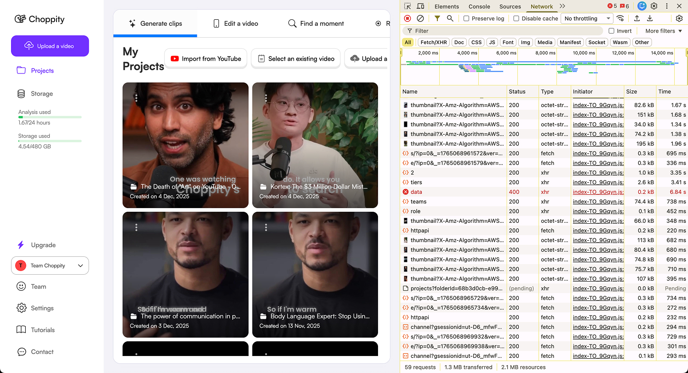This screenshot has width=688, height=373.
Task: Select the failed 'data' request row
Action: (x=544, y=192)
